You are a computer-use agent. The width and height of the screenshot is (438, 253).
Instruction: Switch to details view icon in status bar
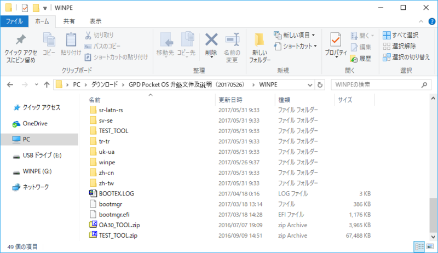point(419,247)
